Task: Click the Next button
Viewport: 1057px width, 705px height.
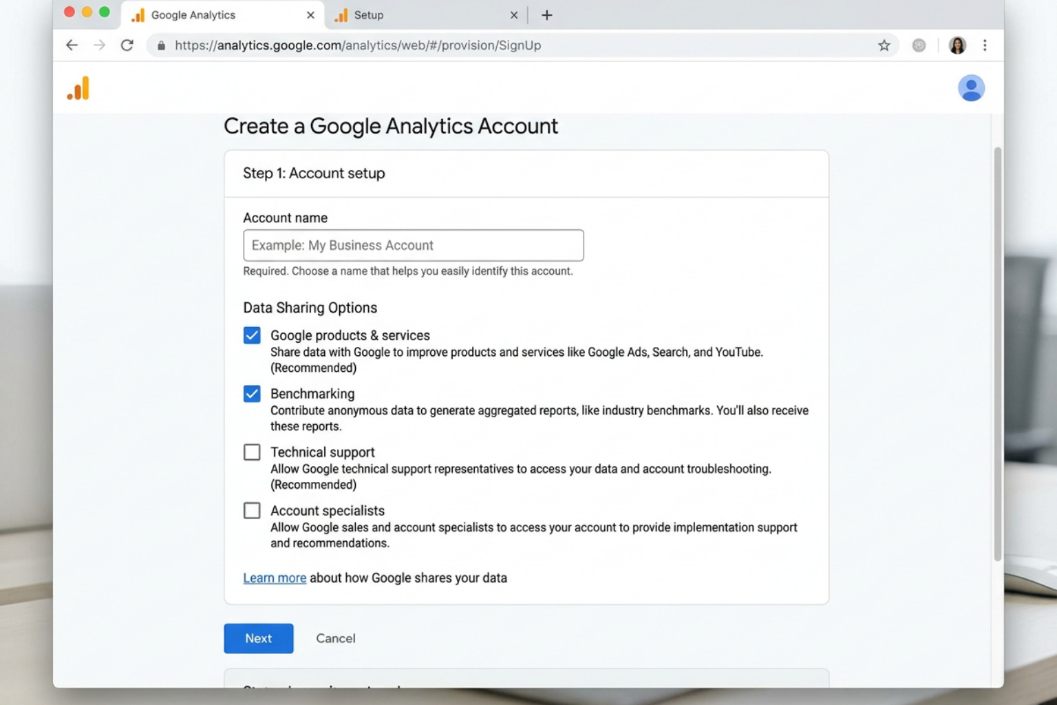Action: pyautogui.click(x=258, y=638)
